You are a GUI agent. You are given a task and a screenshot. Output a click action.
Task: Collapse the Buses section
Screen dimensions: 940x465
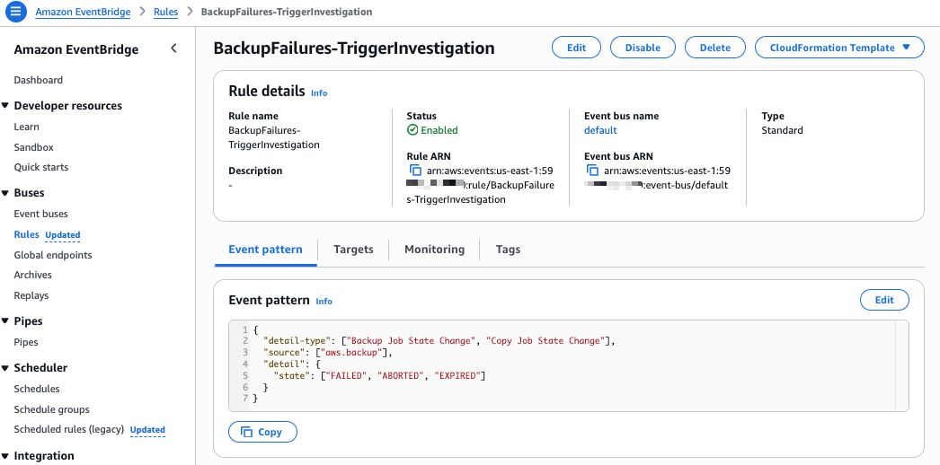5,193
